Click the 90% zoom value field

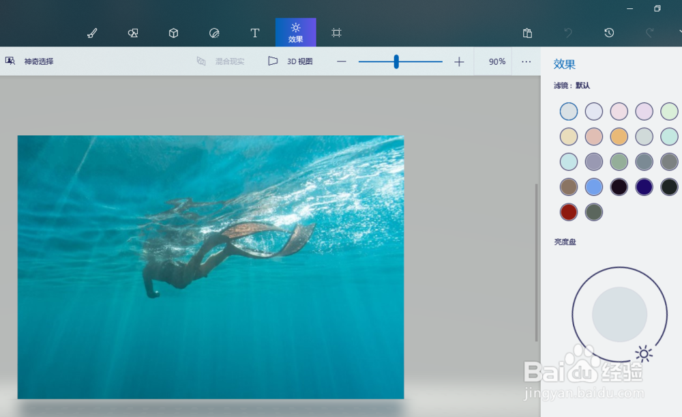496,61
